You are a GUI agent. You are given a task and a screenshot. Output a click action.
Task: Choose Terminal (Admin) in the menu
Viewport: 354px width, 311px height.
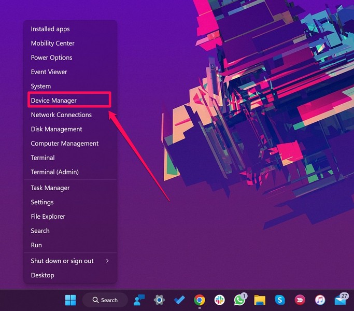[x=55, y=172]
